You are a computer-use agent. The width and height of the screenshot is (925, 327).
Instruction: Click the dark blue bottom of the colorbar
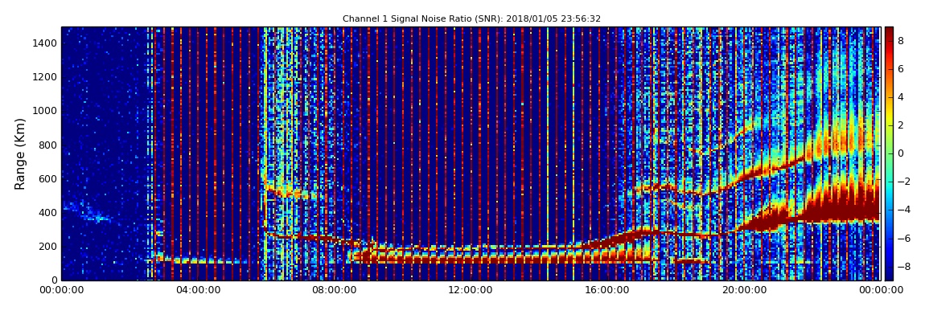[889, 274]
